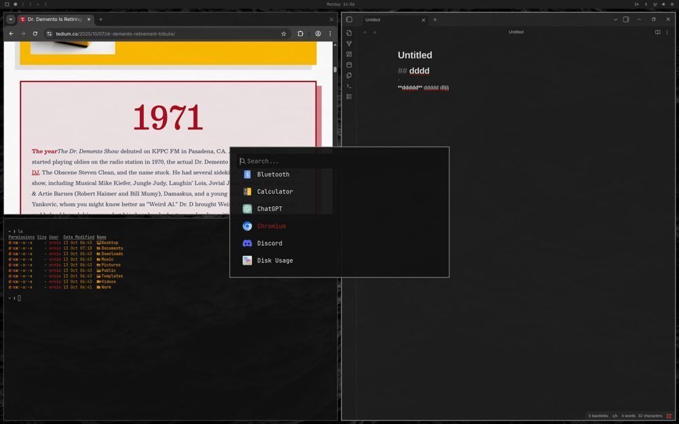This screenshot has width=679, height=424.
Task: Open Obsidian graph view from sidebar
Action: click(349, 43)
